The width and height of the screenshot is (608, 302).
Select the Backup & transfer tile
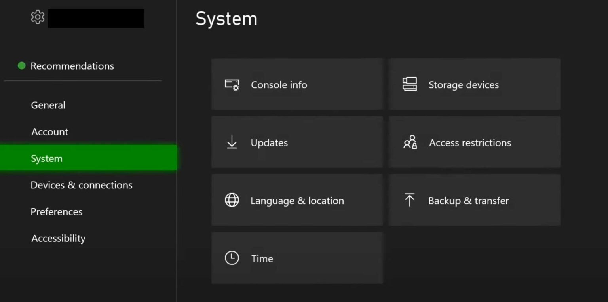click(x=475, y=200)
